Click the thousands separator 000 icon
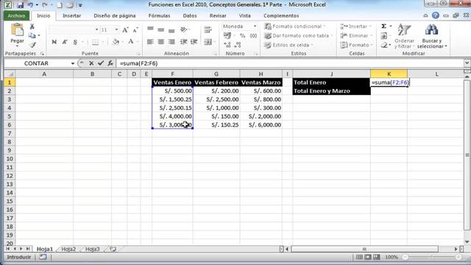The height and width of the screenshot is (265, 471). (253, 36)
